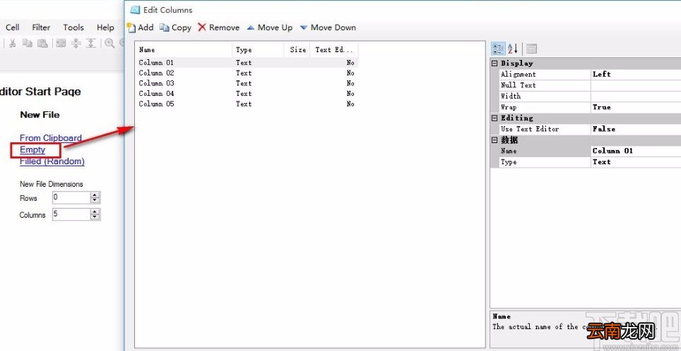
Task: Click the Edit Columns dialog title icon
Action: (x=135, y=10)
